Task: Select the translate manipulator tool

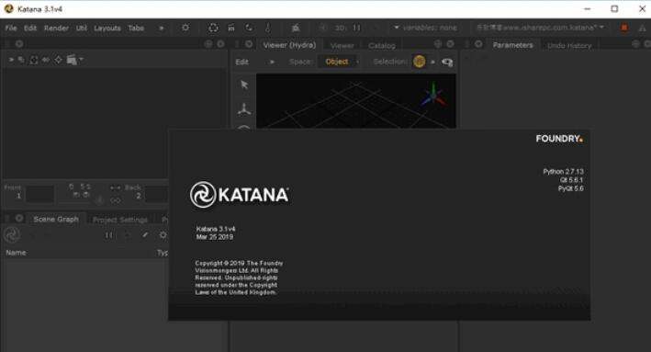Action: 244,109
